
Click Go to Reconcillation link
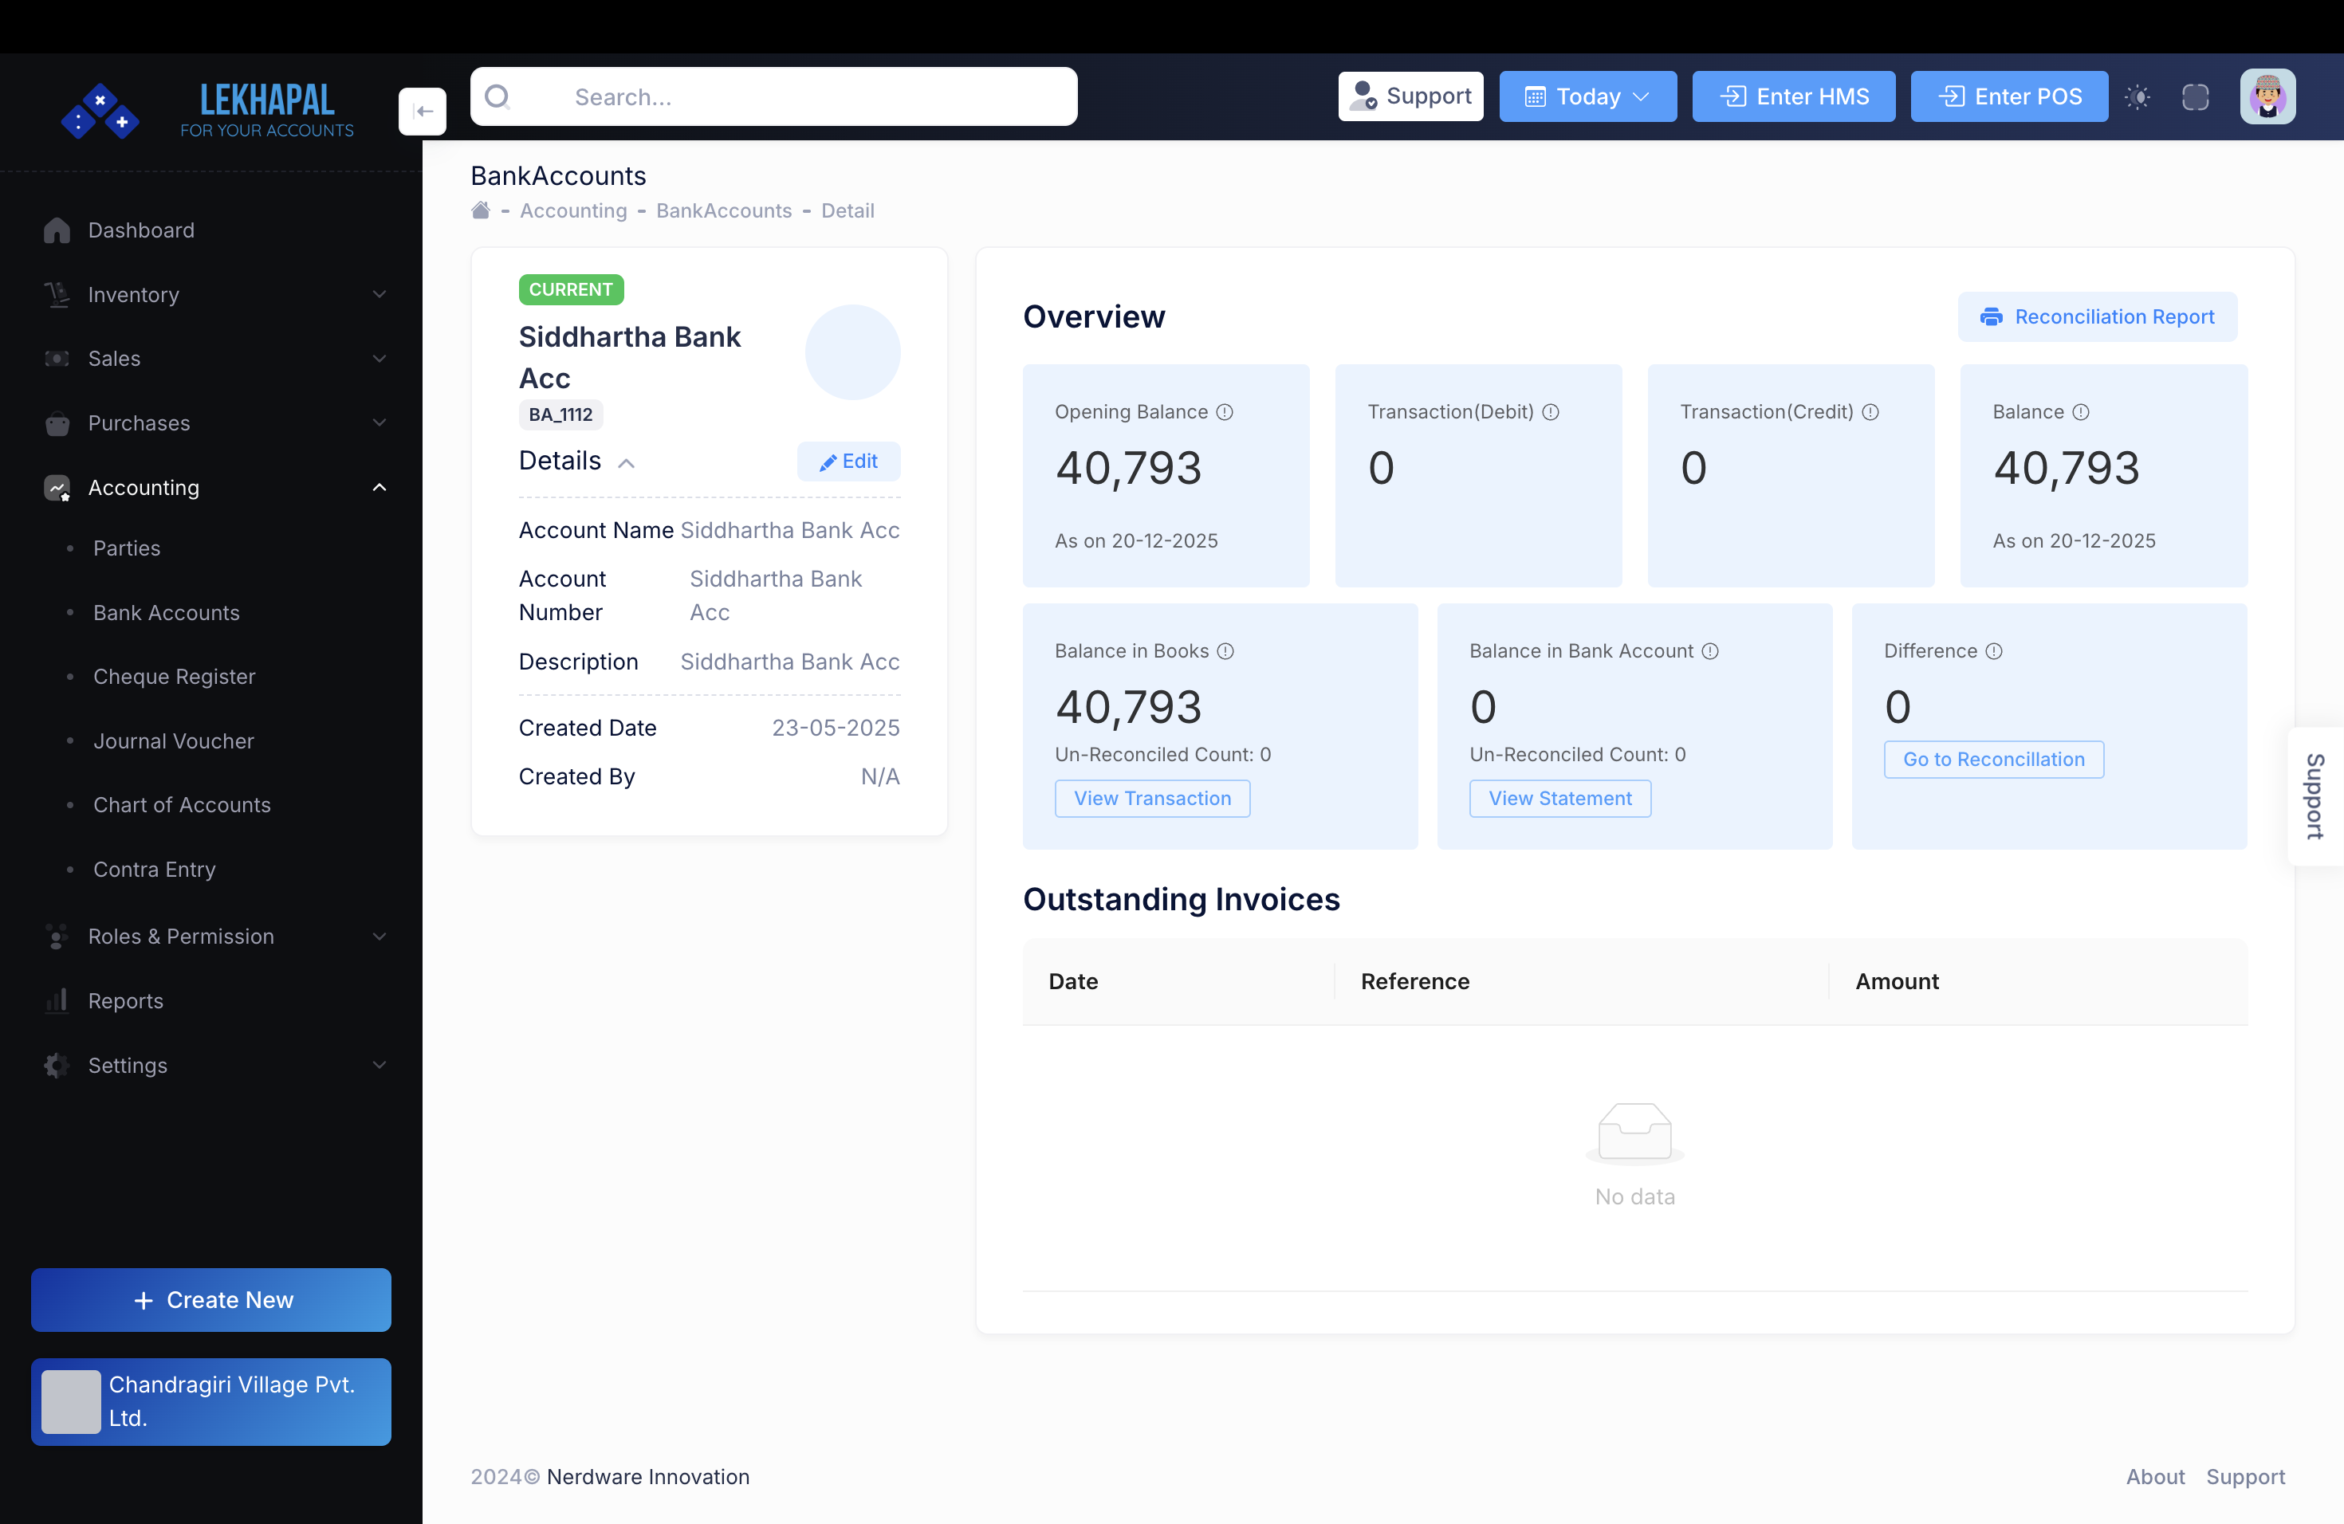pyautogui.click(x=1992, y=759)
